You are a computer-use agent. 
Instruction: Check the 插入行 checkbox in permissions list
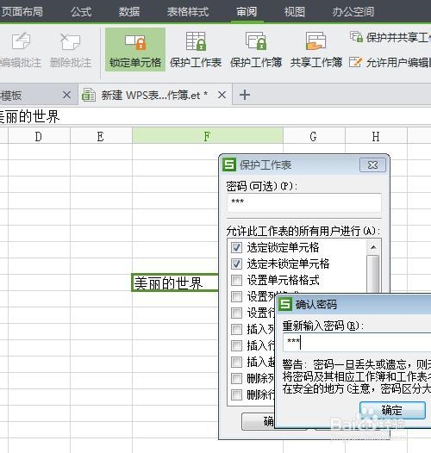pos(236,345)
